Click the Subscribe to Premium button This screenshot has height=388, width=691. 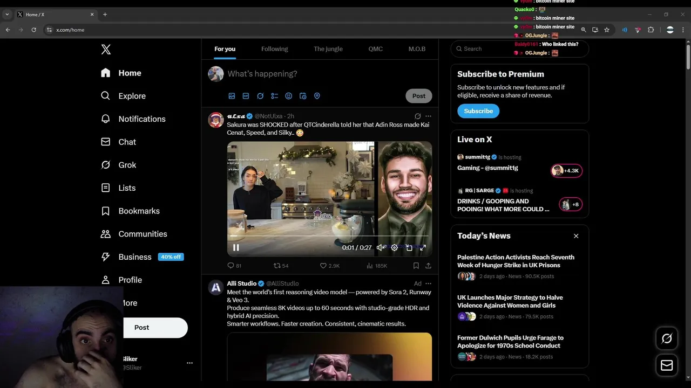click(x=478, y=111)
